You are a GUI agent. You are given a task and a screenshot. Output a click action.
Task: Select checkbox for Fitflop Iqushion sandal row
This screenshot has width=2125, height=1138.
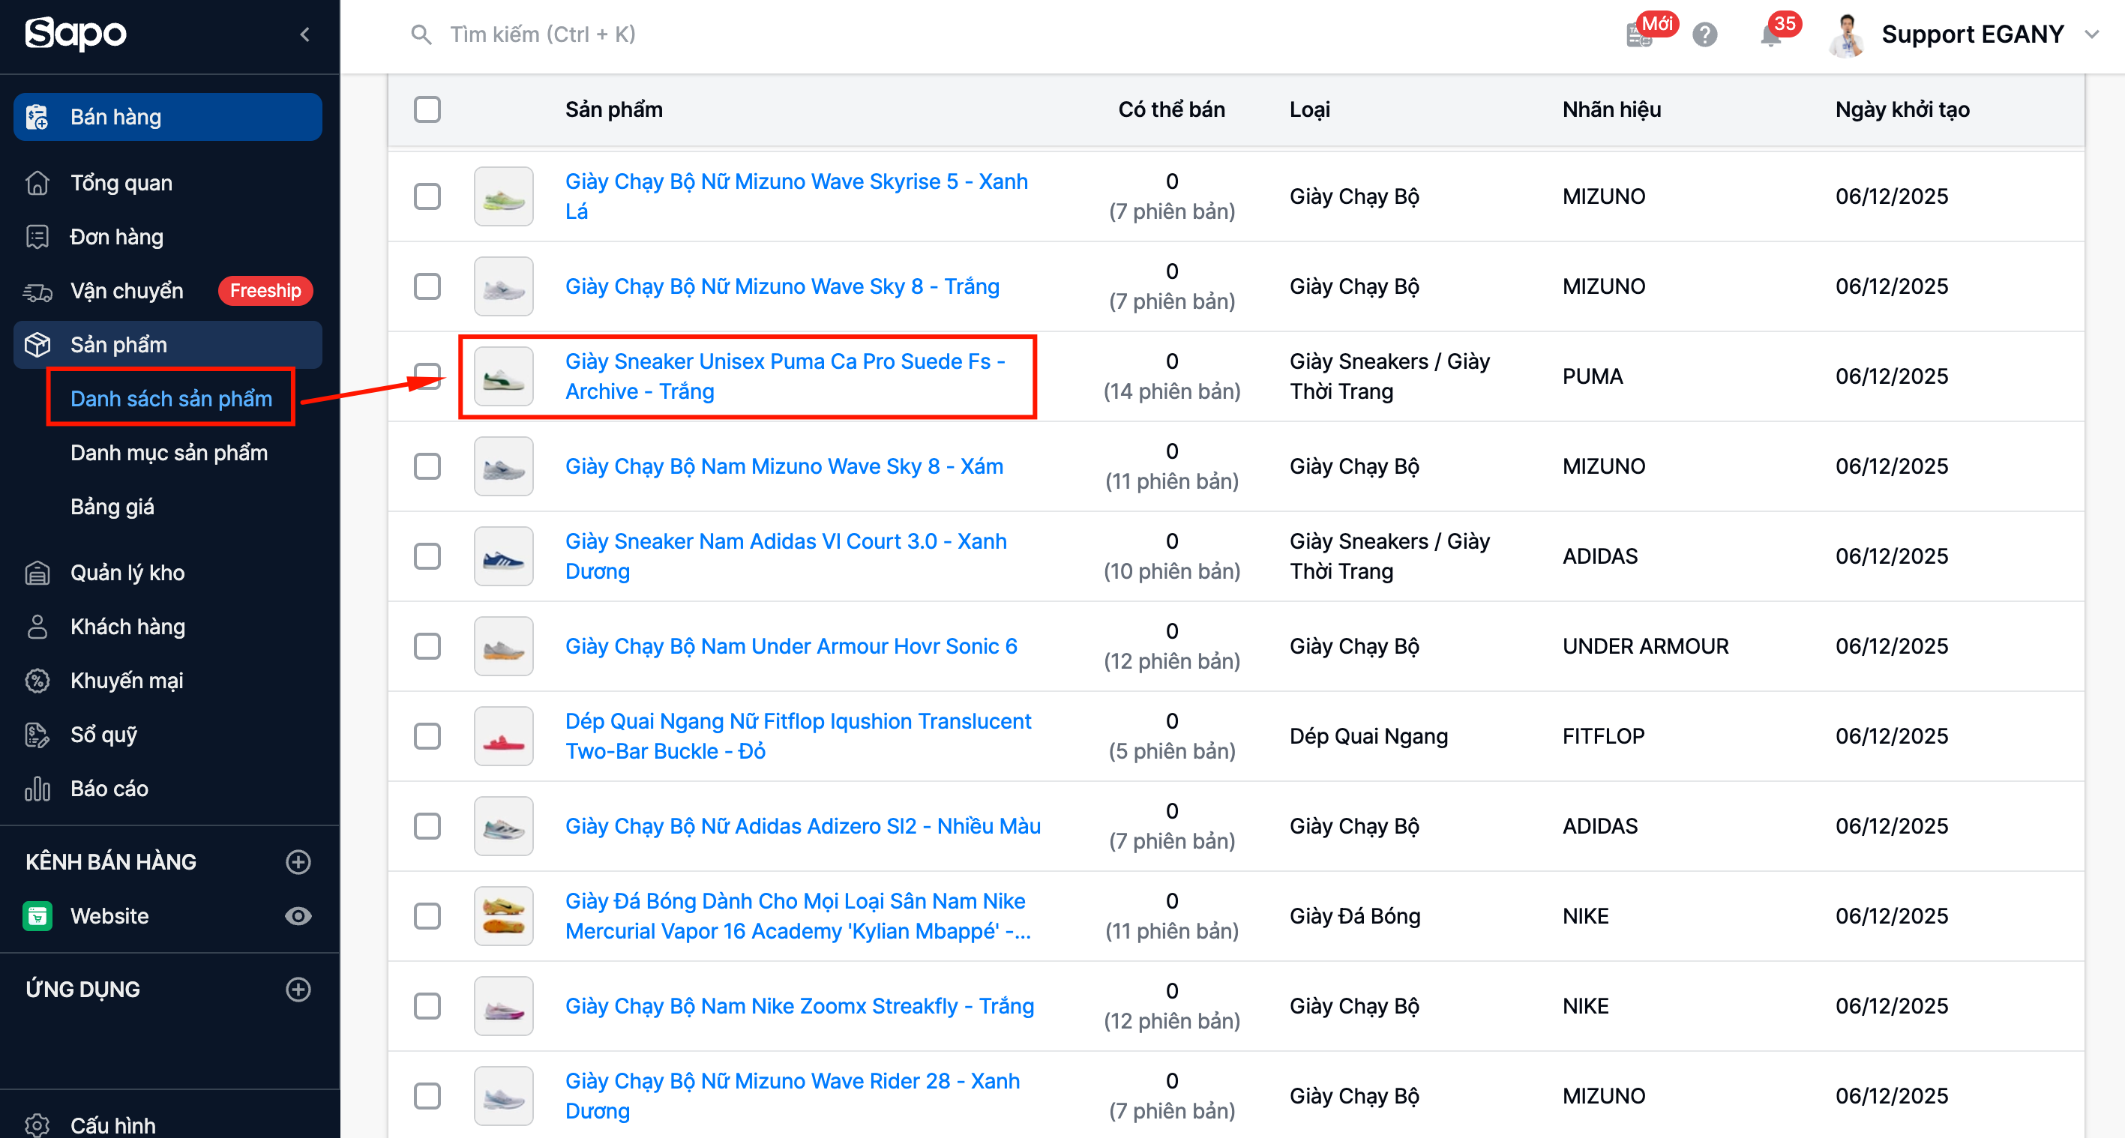coord(427,735)
